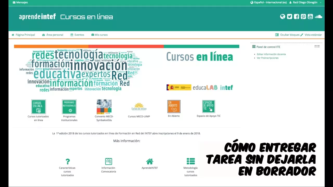Viewport: 333px width, 187px height.
Task: Open the AprendeINTEF text link
Action: 150,168
